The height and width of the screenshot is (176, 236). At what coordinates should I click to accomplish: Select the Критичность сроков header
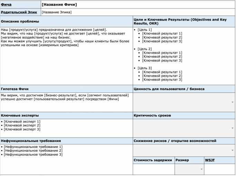(184, 115)
